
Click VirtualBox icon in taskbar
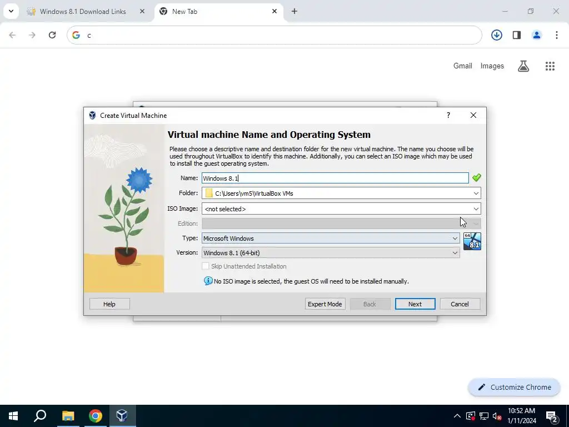[x=122, y=416]
